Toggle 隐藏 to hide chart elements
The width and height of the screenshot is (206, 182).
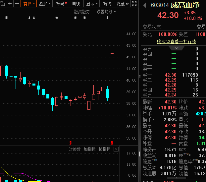(x=121, y=4)
